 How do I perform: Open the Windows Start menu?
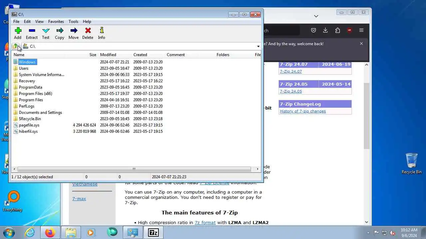click(x=9, y=232)
